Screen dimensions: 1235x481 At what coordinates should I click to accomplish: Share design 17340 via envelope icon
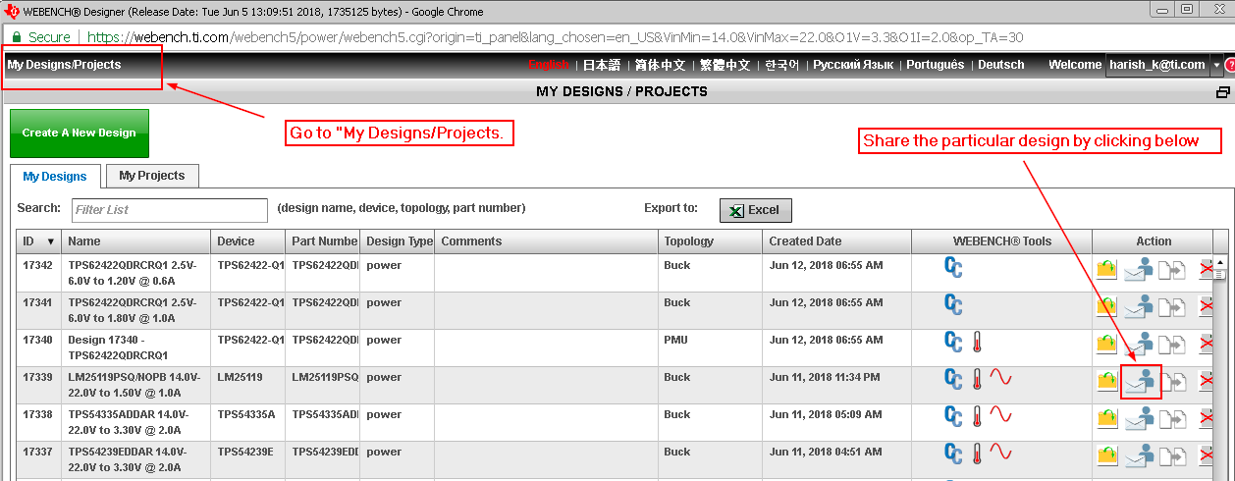coord(1139,344)
